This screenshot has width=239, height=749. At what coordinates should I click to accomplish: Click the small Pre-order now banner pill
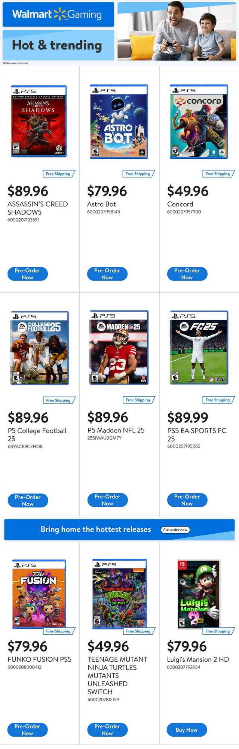(175, 530)
